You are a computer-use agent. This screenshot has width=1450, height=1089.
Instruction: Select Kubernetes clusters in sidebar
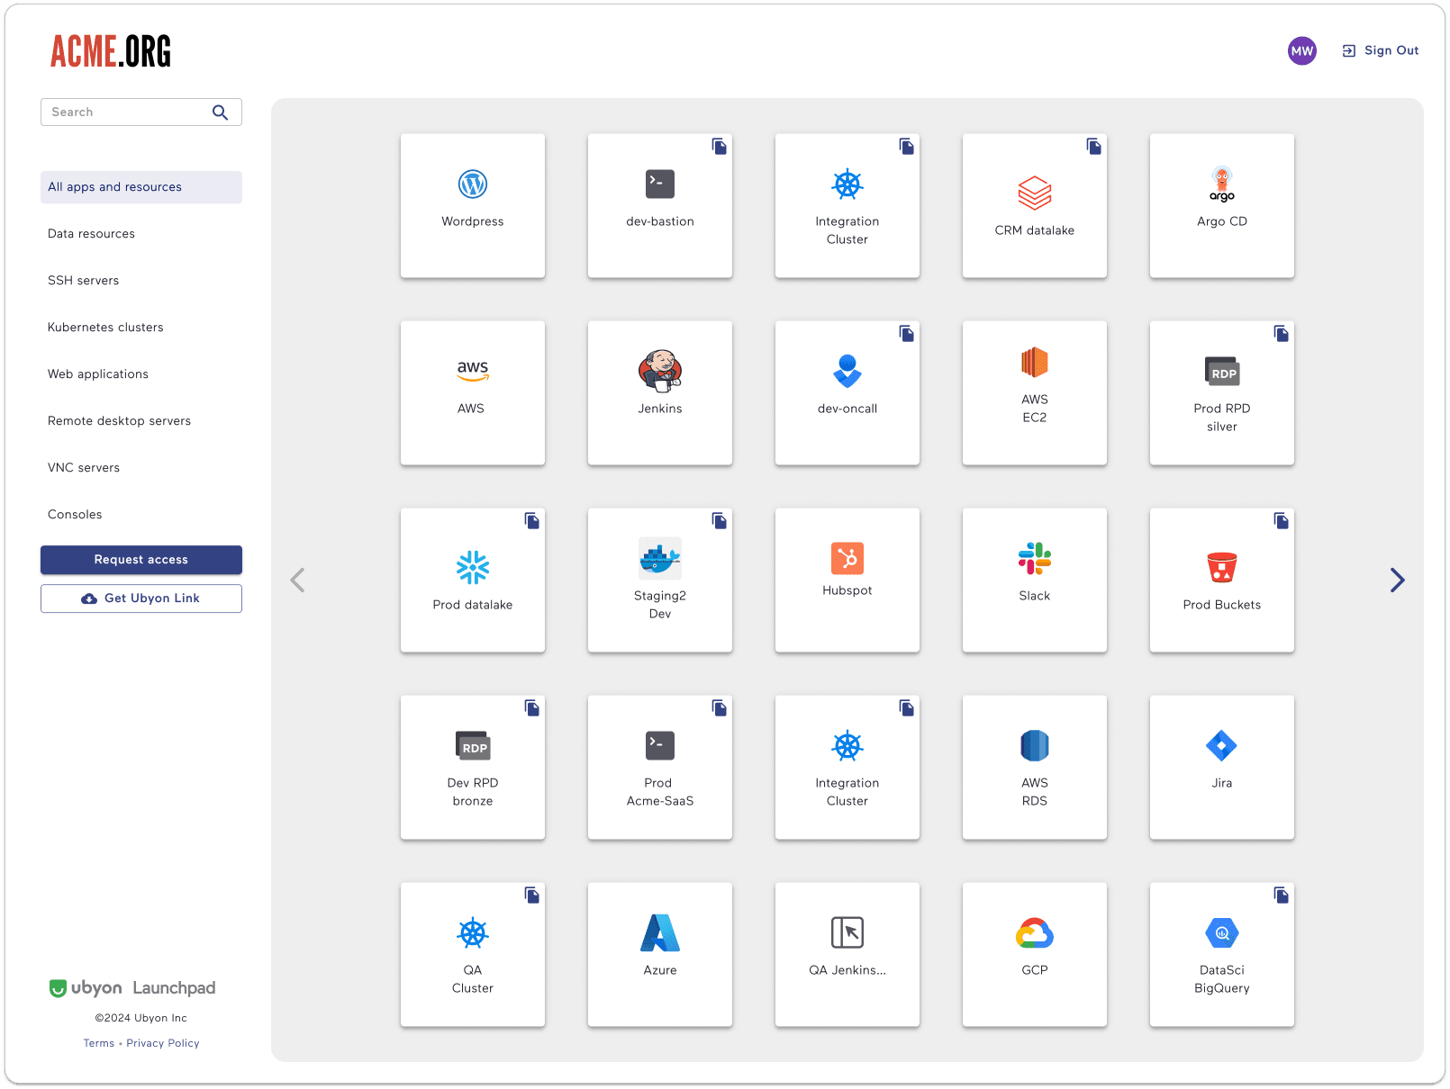point(141,328)
